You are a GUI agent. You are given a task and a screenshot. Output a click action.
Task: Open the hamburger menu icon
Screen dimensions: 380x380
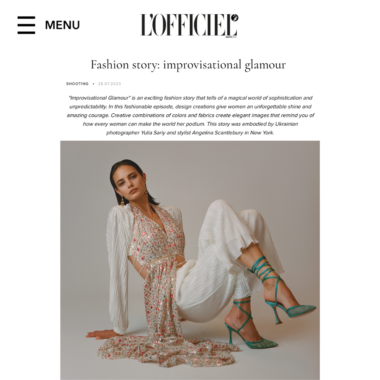coord(26,25)
